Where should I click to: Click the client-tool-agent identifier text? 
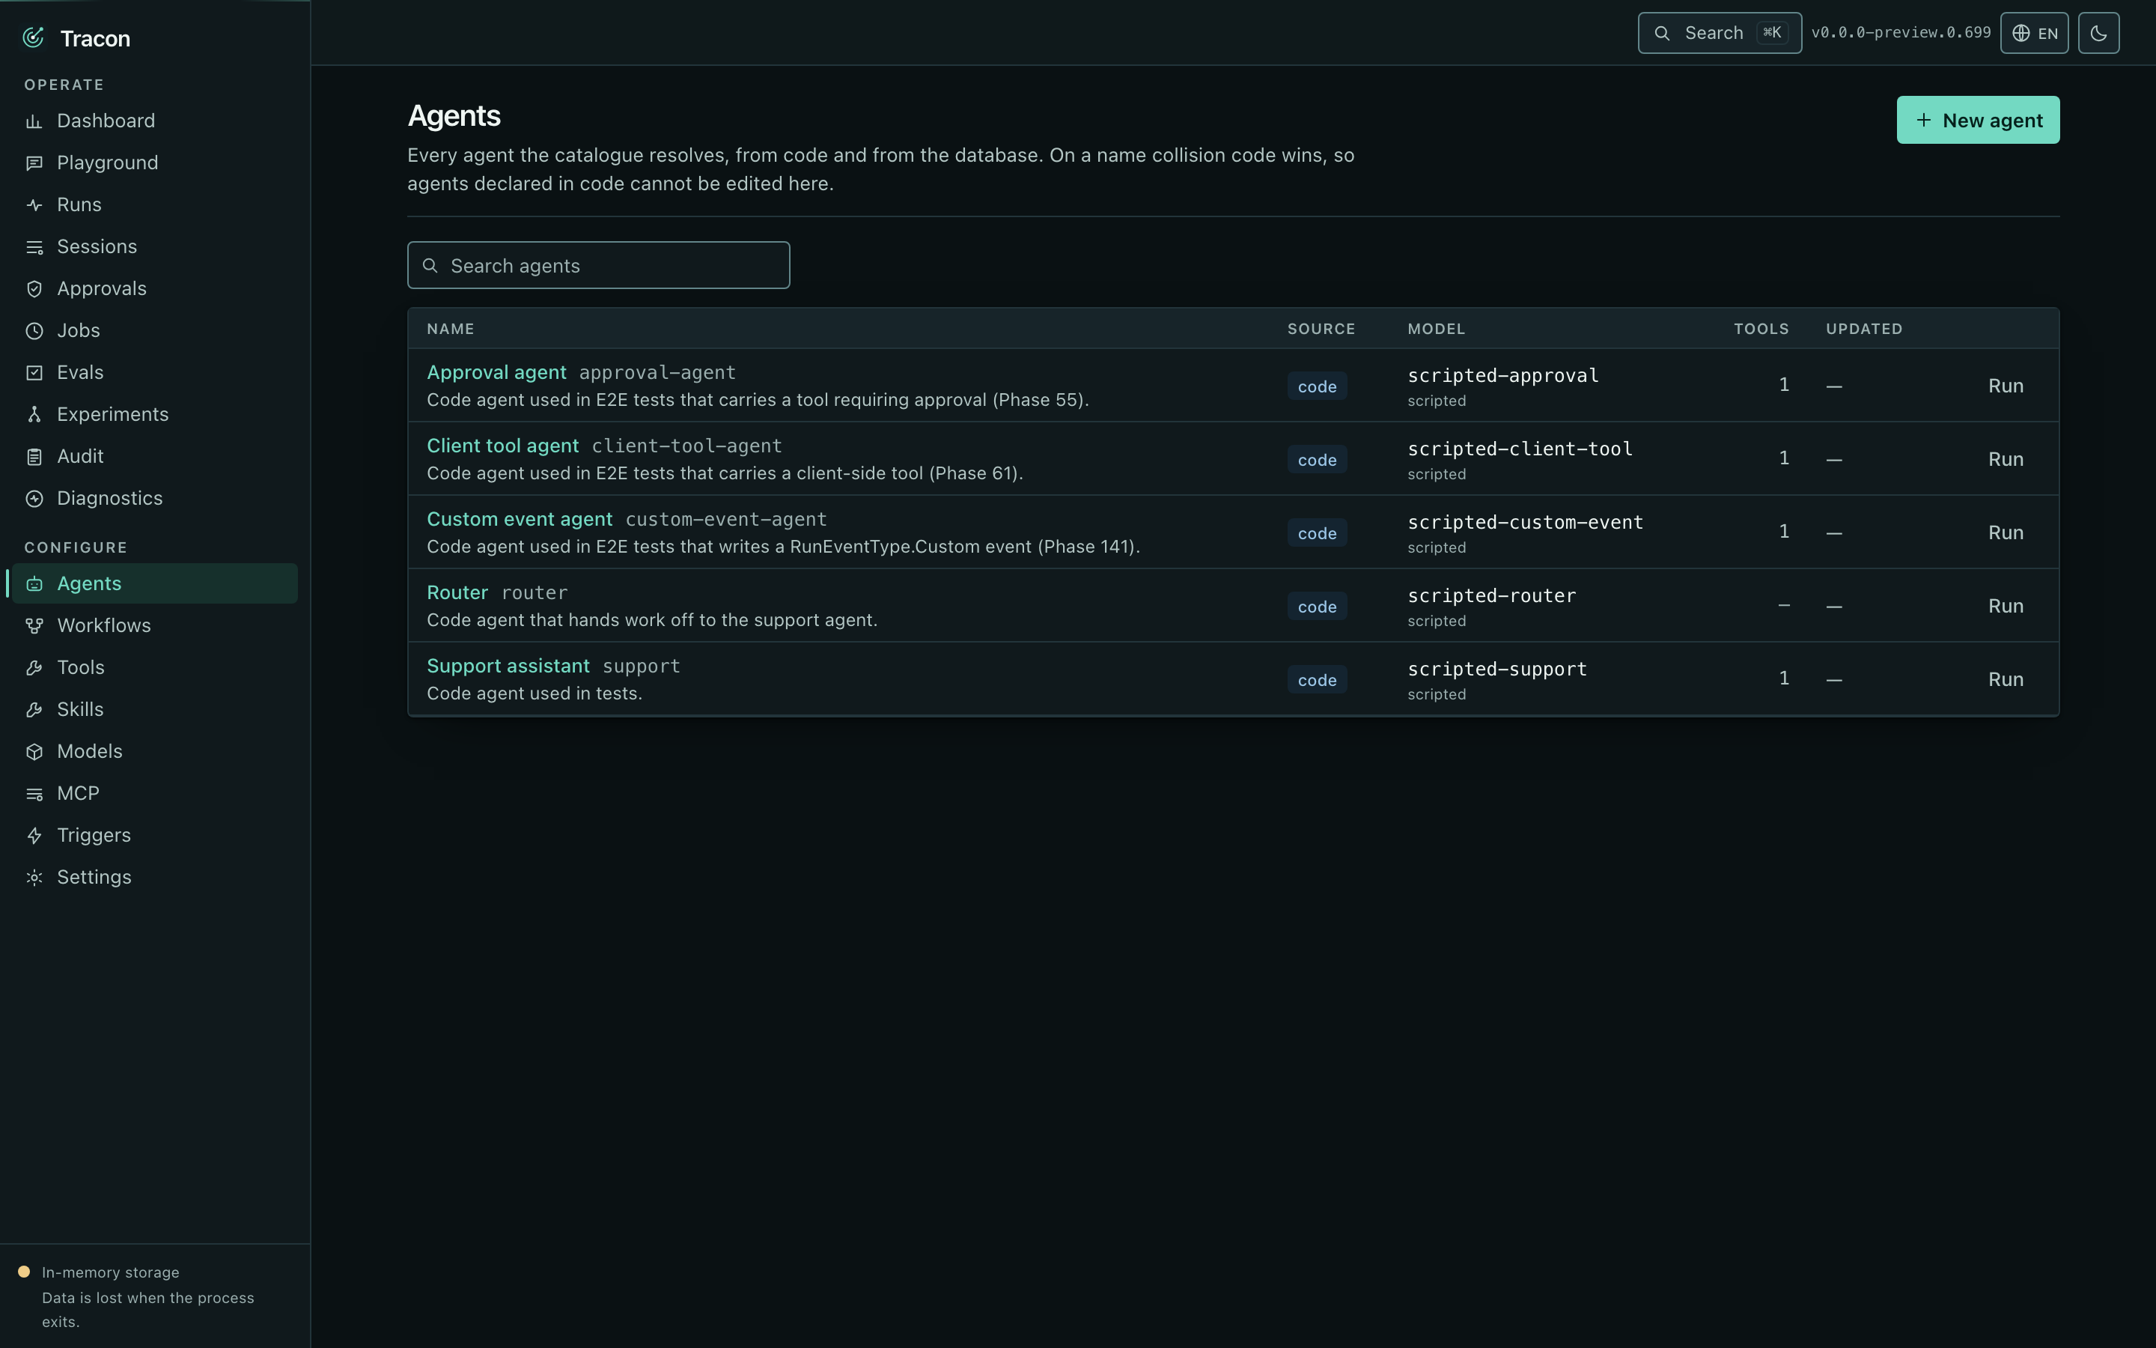point(687,446)
